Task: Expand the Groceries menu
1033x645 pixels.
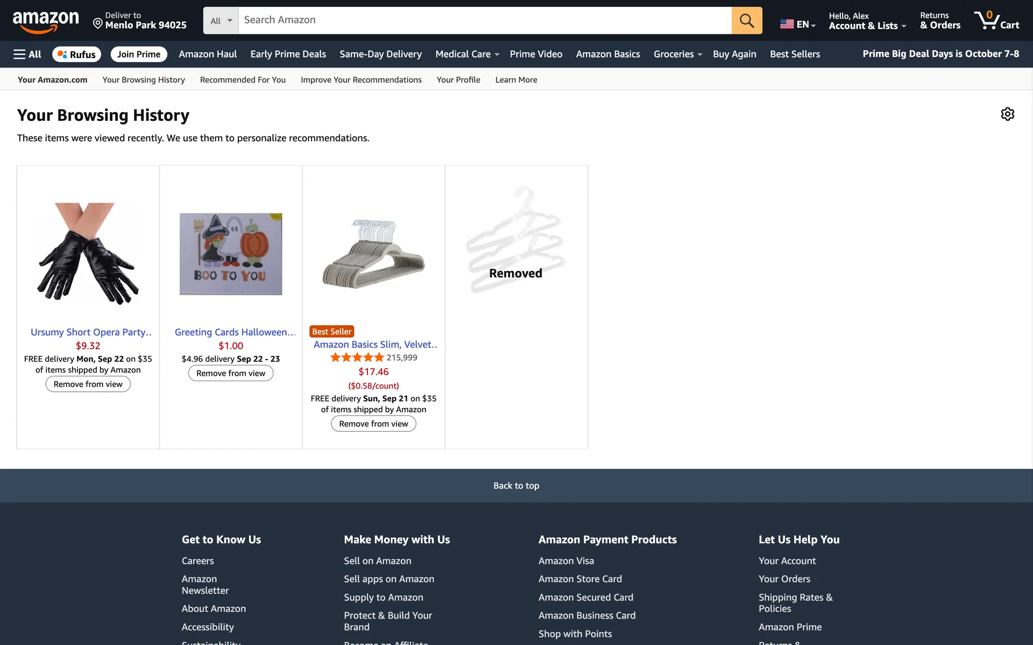Action: [677, 54]
